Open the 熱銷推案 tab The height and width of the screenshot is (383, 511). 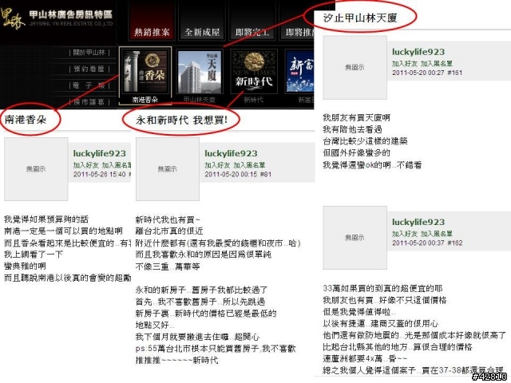pos(152,32)
